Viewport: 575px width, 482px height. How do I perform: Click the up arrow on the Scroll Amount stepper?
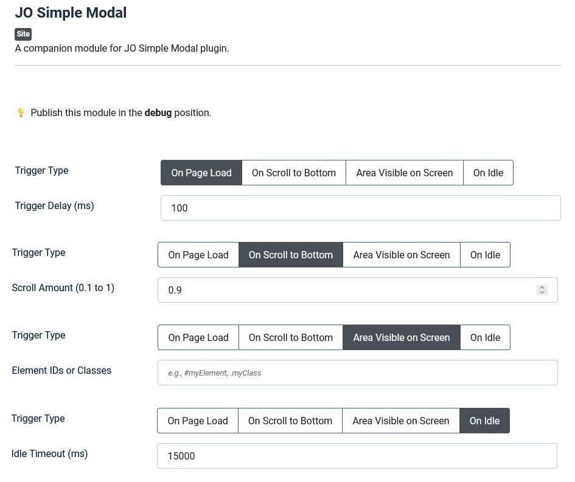tap(542, 287)
